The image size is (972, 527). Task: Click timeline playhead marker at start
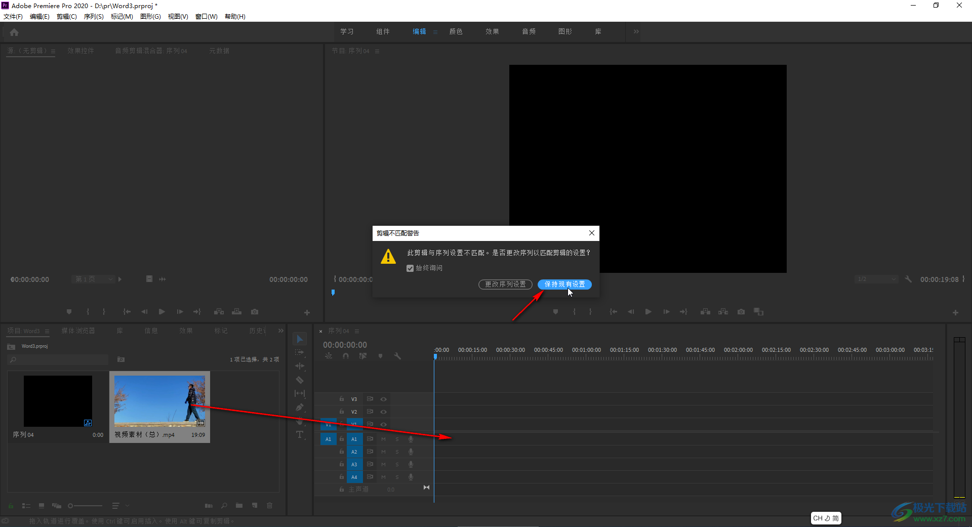(x=435, y=356)
